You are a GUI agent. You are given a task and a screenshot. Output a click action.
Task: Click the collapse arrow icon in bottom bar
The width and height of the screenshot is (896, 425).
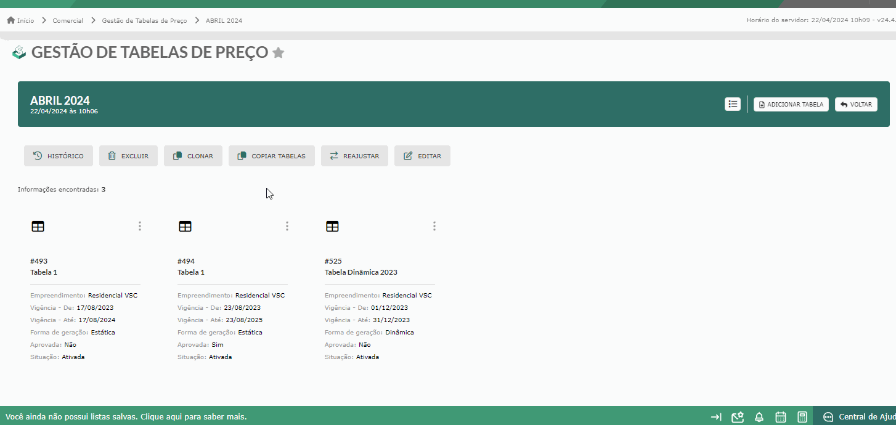[716, 417]
